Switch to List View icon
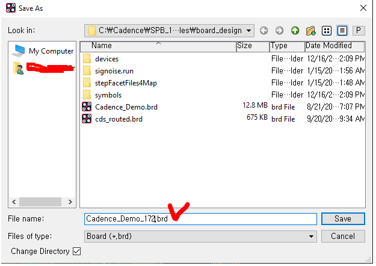Image resolution: width=376 pixels, height=266 pixels. coord(326,31)
